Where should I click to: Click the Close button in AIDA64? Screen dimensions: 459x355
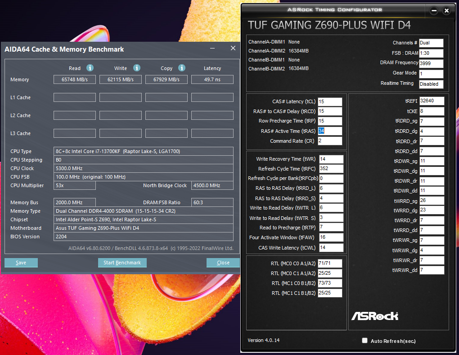click(x=223, y=263)
